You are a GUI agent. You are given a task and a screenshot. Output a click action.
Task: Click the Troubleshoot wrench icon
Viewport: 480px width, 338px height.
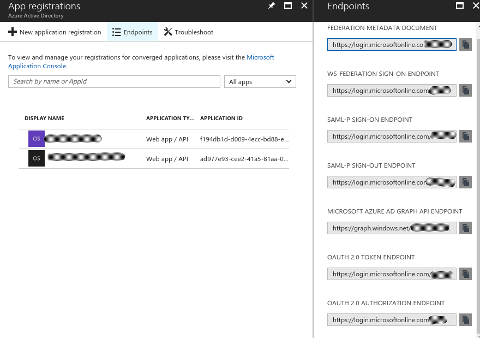(168, 32)
